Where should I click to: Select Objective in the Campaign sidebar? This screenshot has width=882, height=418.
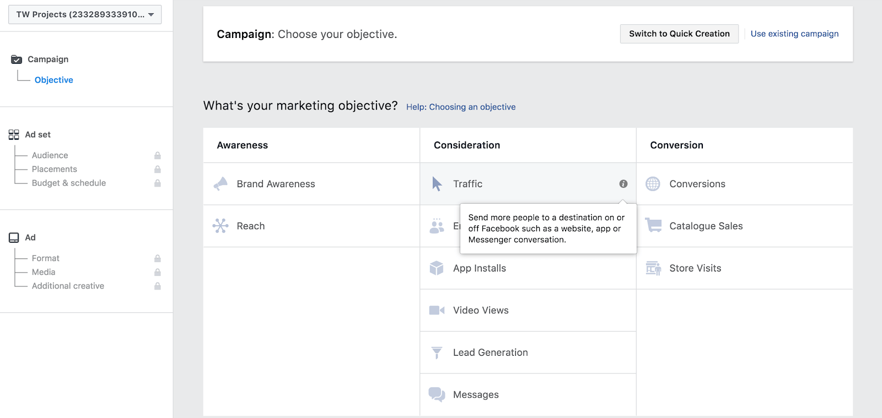(x=54, y=80)
